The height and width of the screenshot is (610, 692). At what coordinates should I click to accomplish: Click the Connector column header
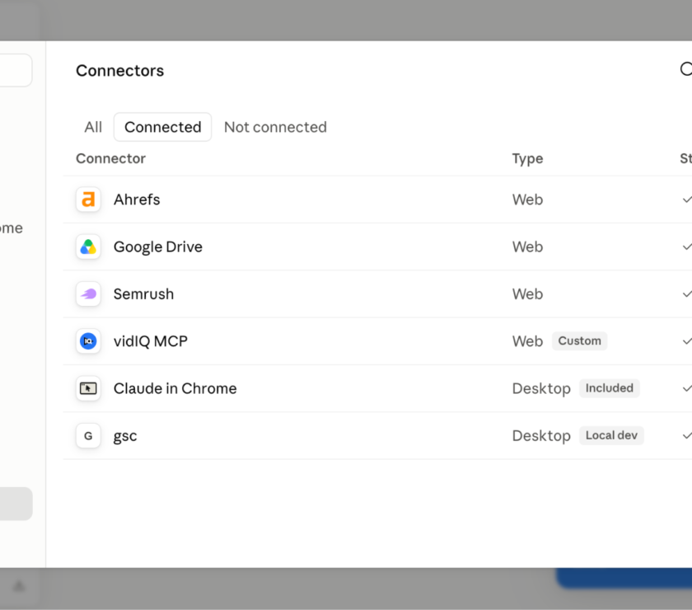(x=110, y=158)
